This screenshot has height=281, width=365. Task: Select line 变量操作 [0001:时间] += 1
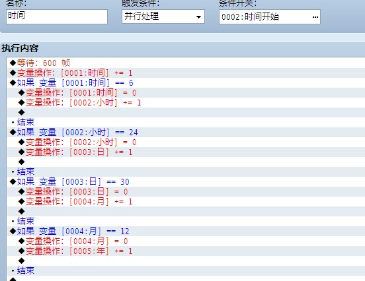pos(186,73)
